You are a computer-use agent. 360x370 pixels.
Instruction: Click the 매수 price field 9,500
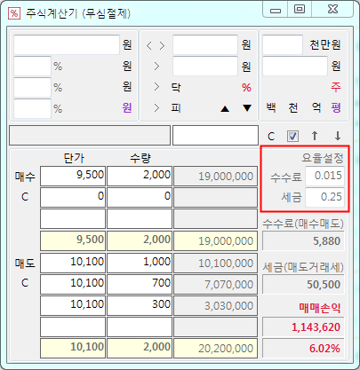pos(73,176)
